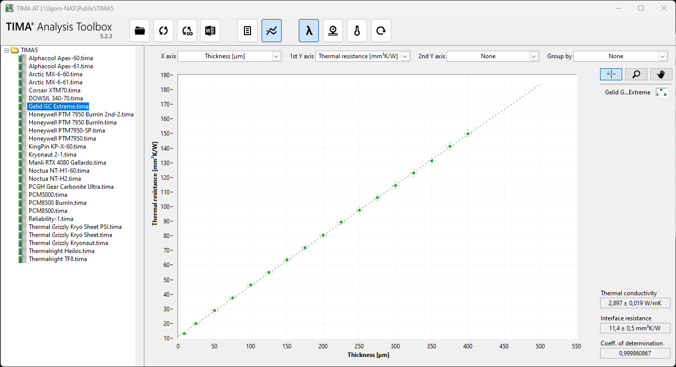Select Manli RTX 4080 Gallardo.tima
Viewport: 676px width, 367px height.
click(x=67, y=163)
